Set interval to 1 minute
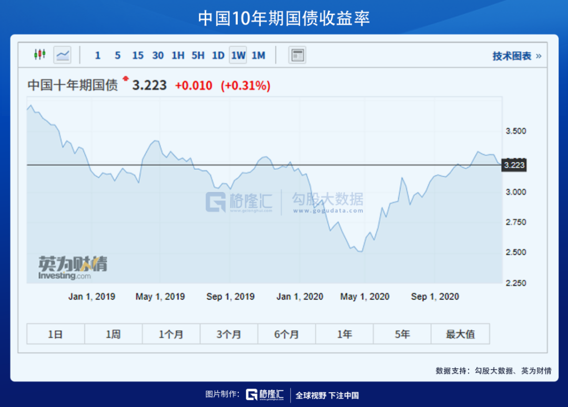This screenshot has width=568, height=407. click(x=98, y=55)
